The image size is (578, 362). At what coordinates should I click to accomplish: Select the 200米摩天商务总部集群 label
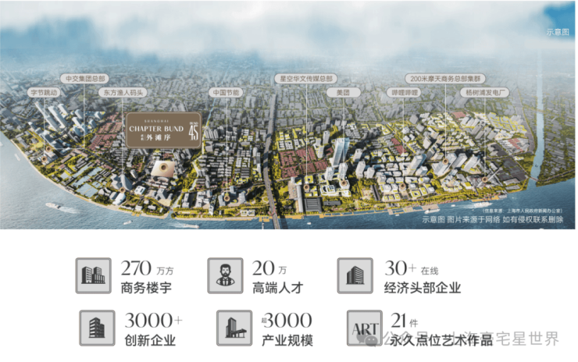tap(445, 79)
